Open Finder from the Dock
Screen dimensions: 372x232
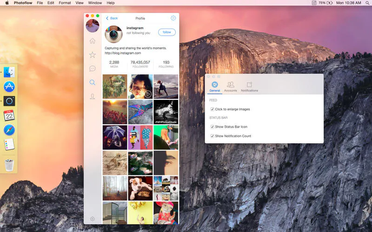pos(9,72)
